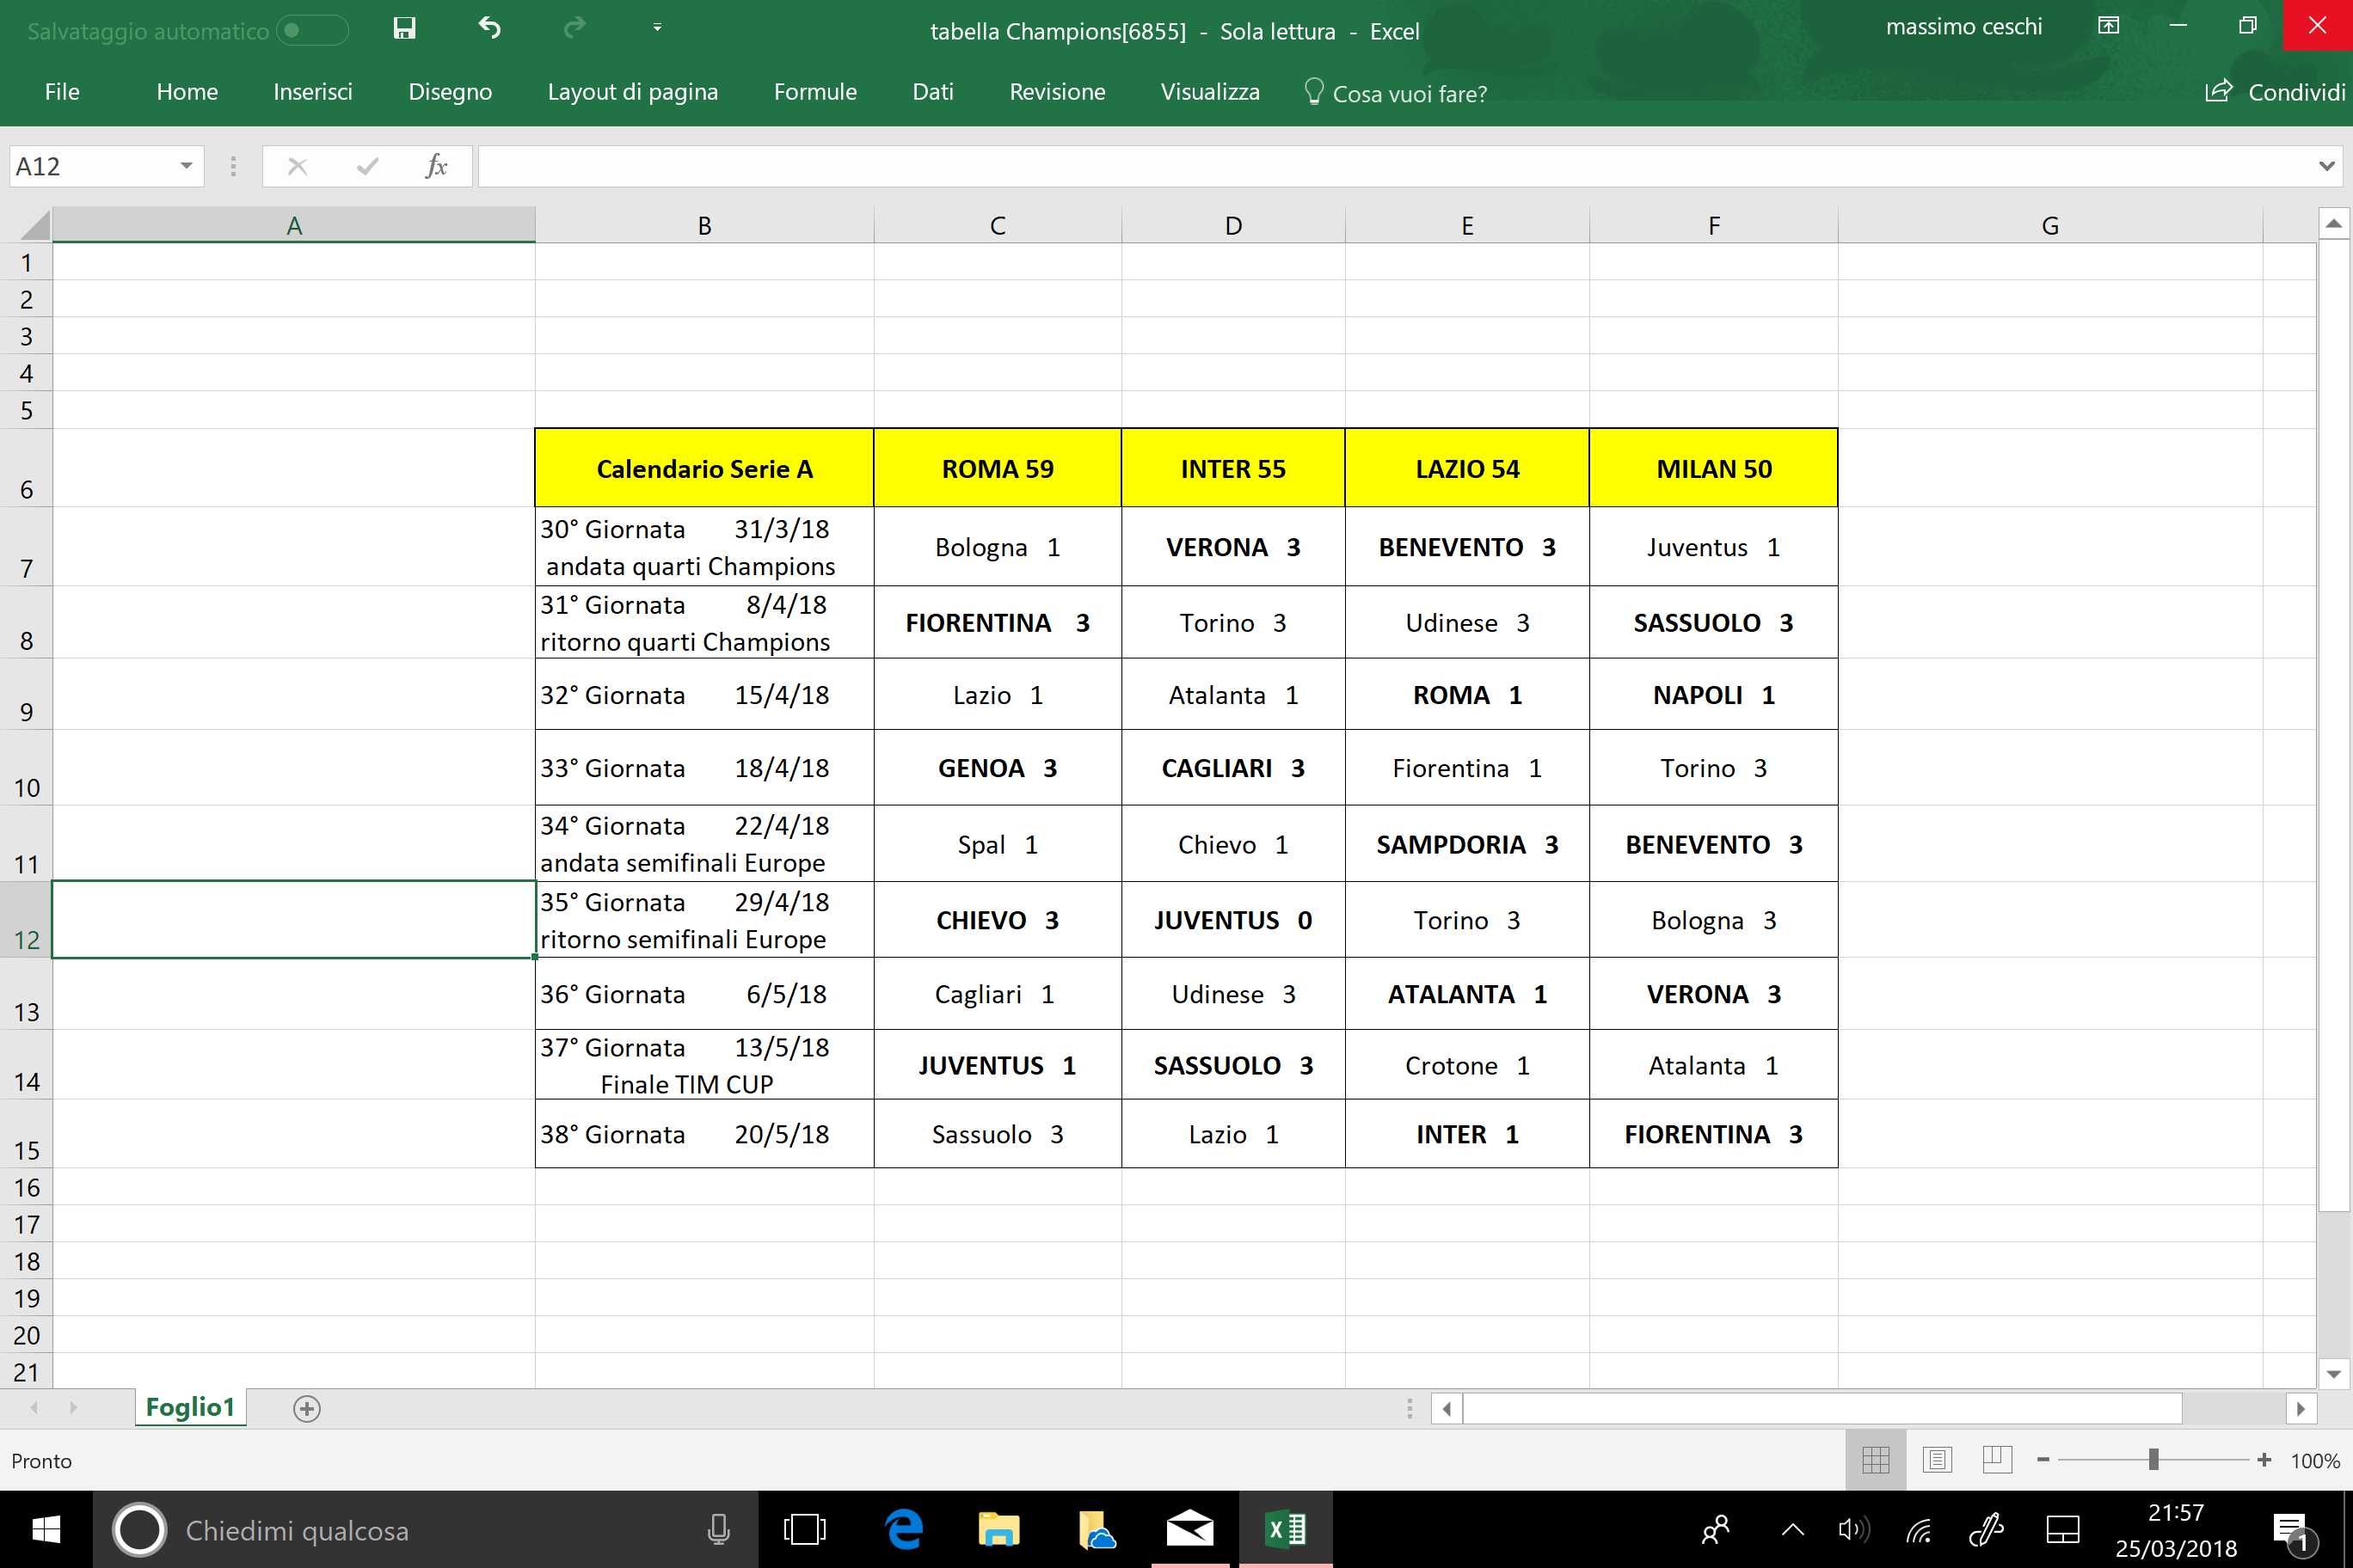This screenshot has height=1568, width=2353.
Task: Open File Explorer from taskbar
Action: tap(998, 1530)
